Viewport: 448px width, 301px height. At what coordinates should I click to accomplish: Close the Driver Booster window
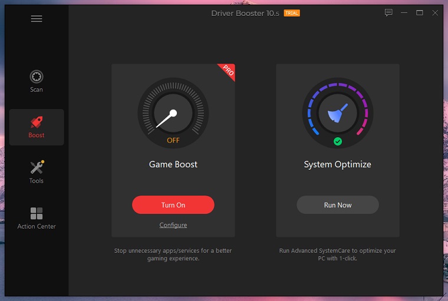point(435,13)
